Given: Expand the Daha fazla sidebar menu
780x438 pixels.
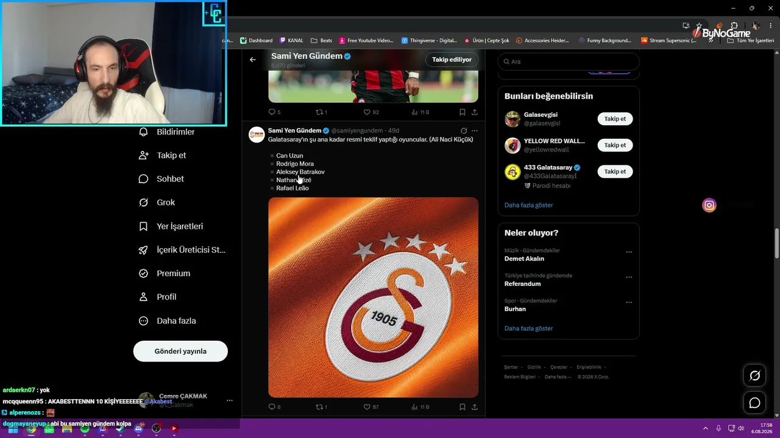Looking at the screenshot, I should [168, 321].
